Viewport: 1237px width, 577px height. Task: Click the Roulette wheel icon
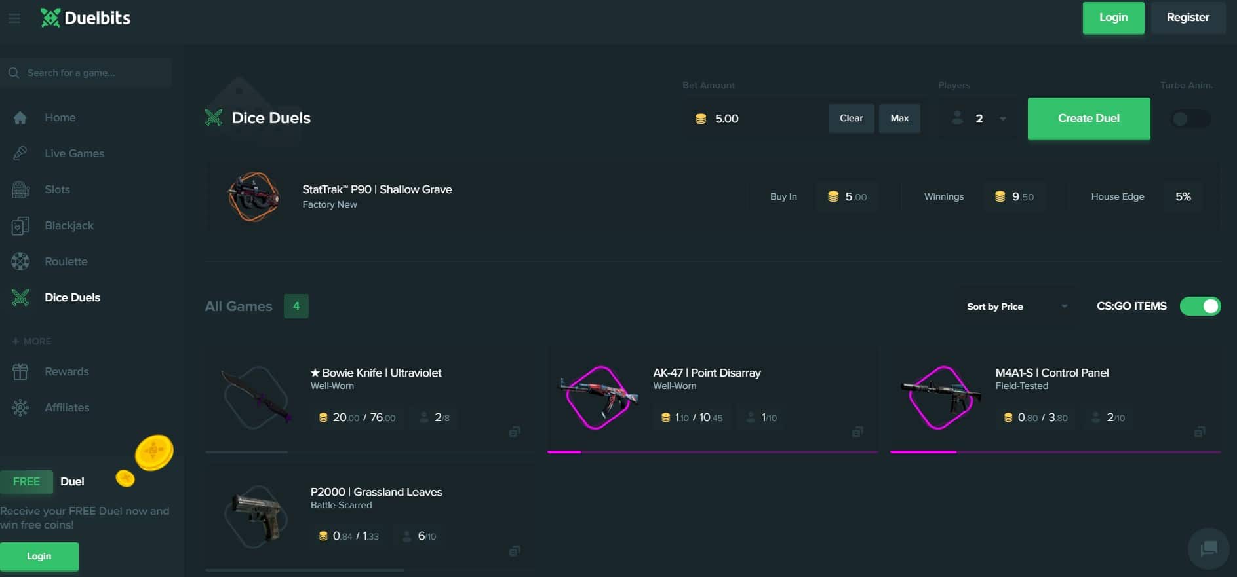coord(20,261)
